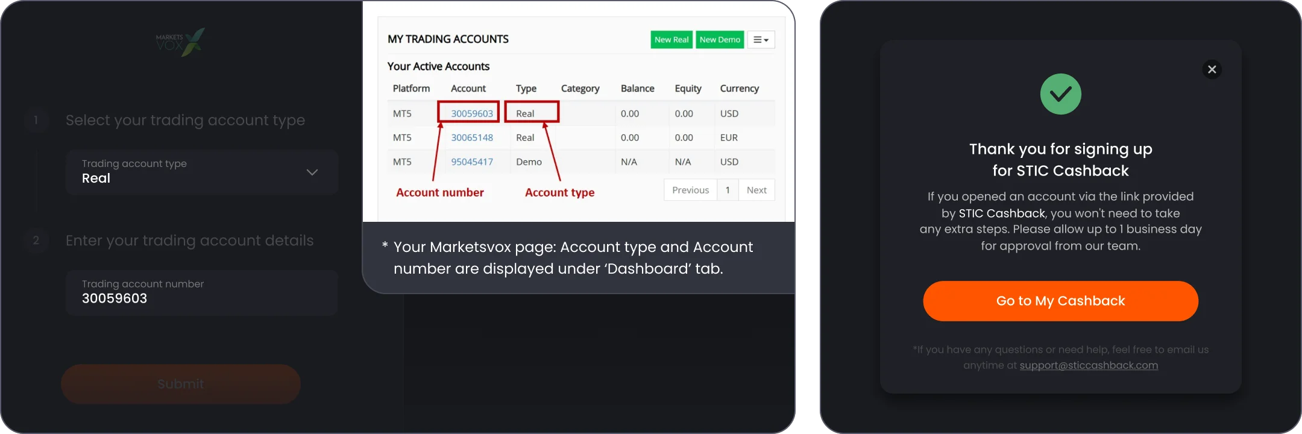Screen dimensions: 1302x434
Task: Go to Next page of accounts
Action: pos(756,190)
